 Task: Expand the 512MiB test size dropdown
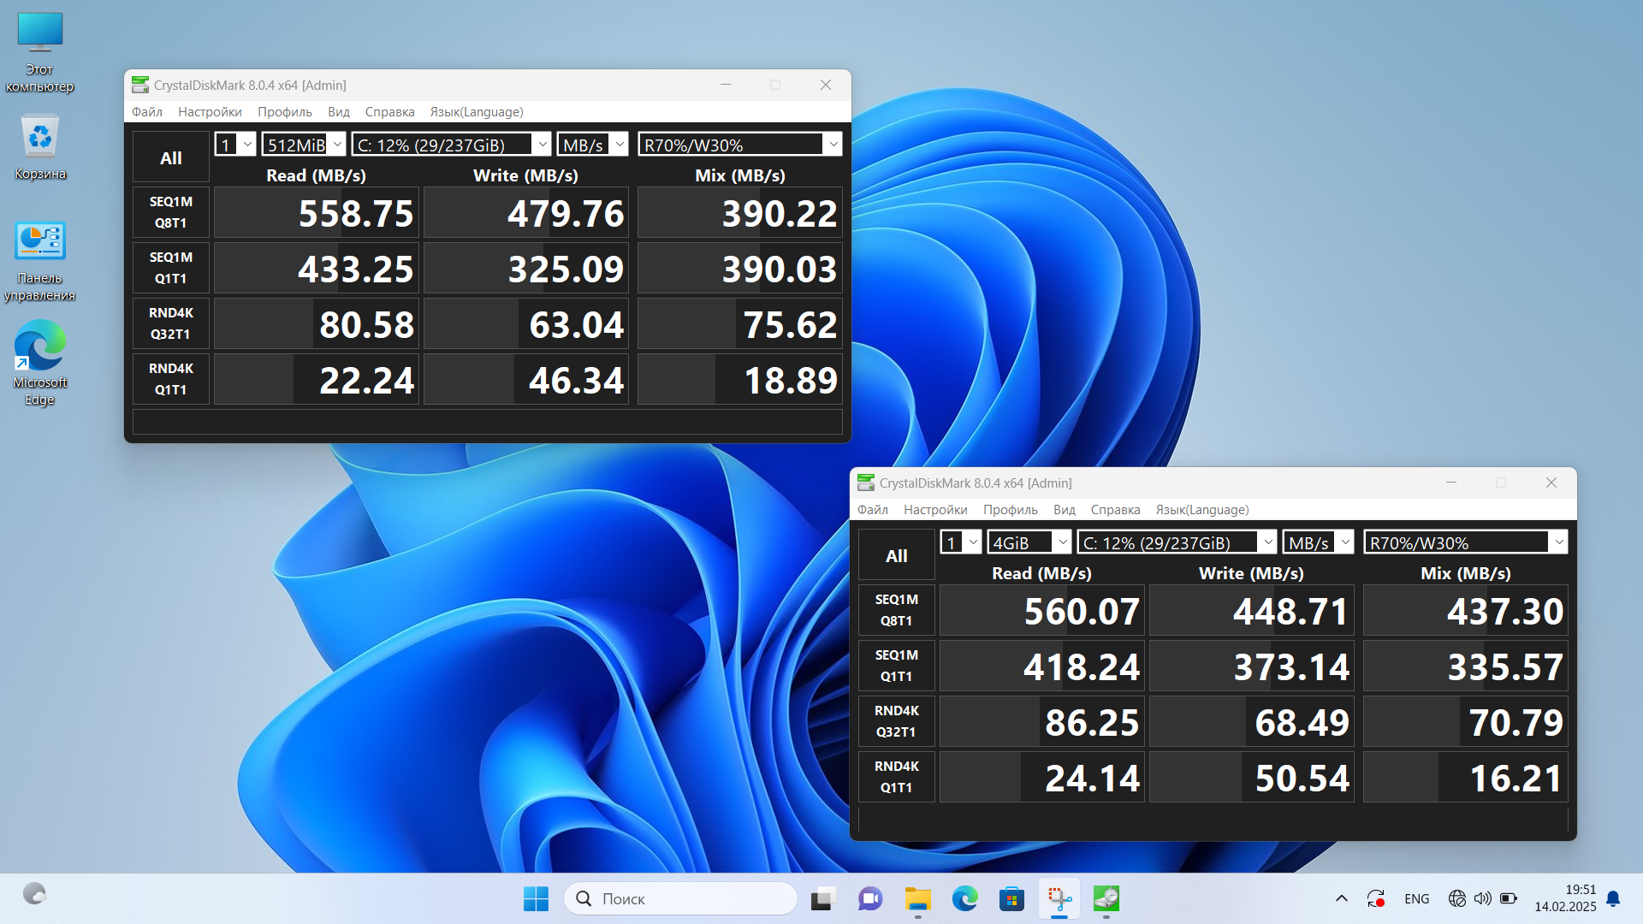(303, 145)
